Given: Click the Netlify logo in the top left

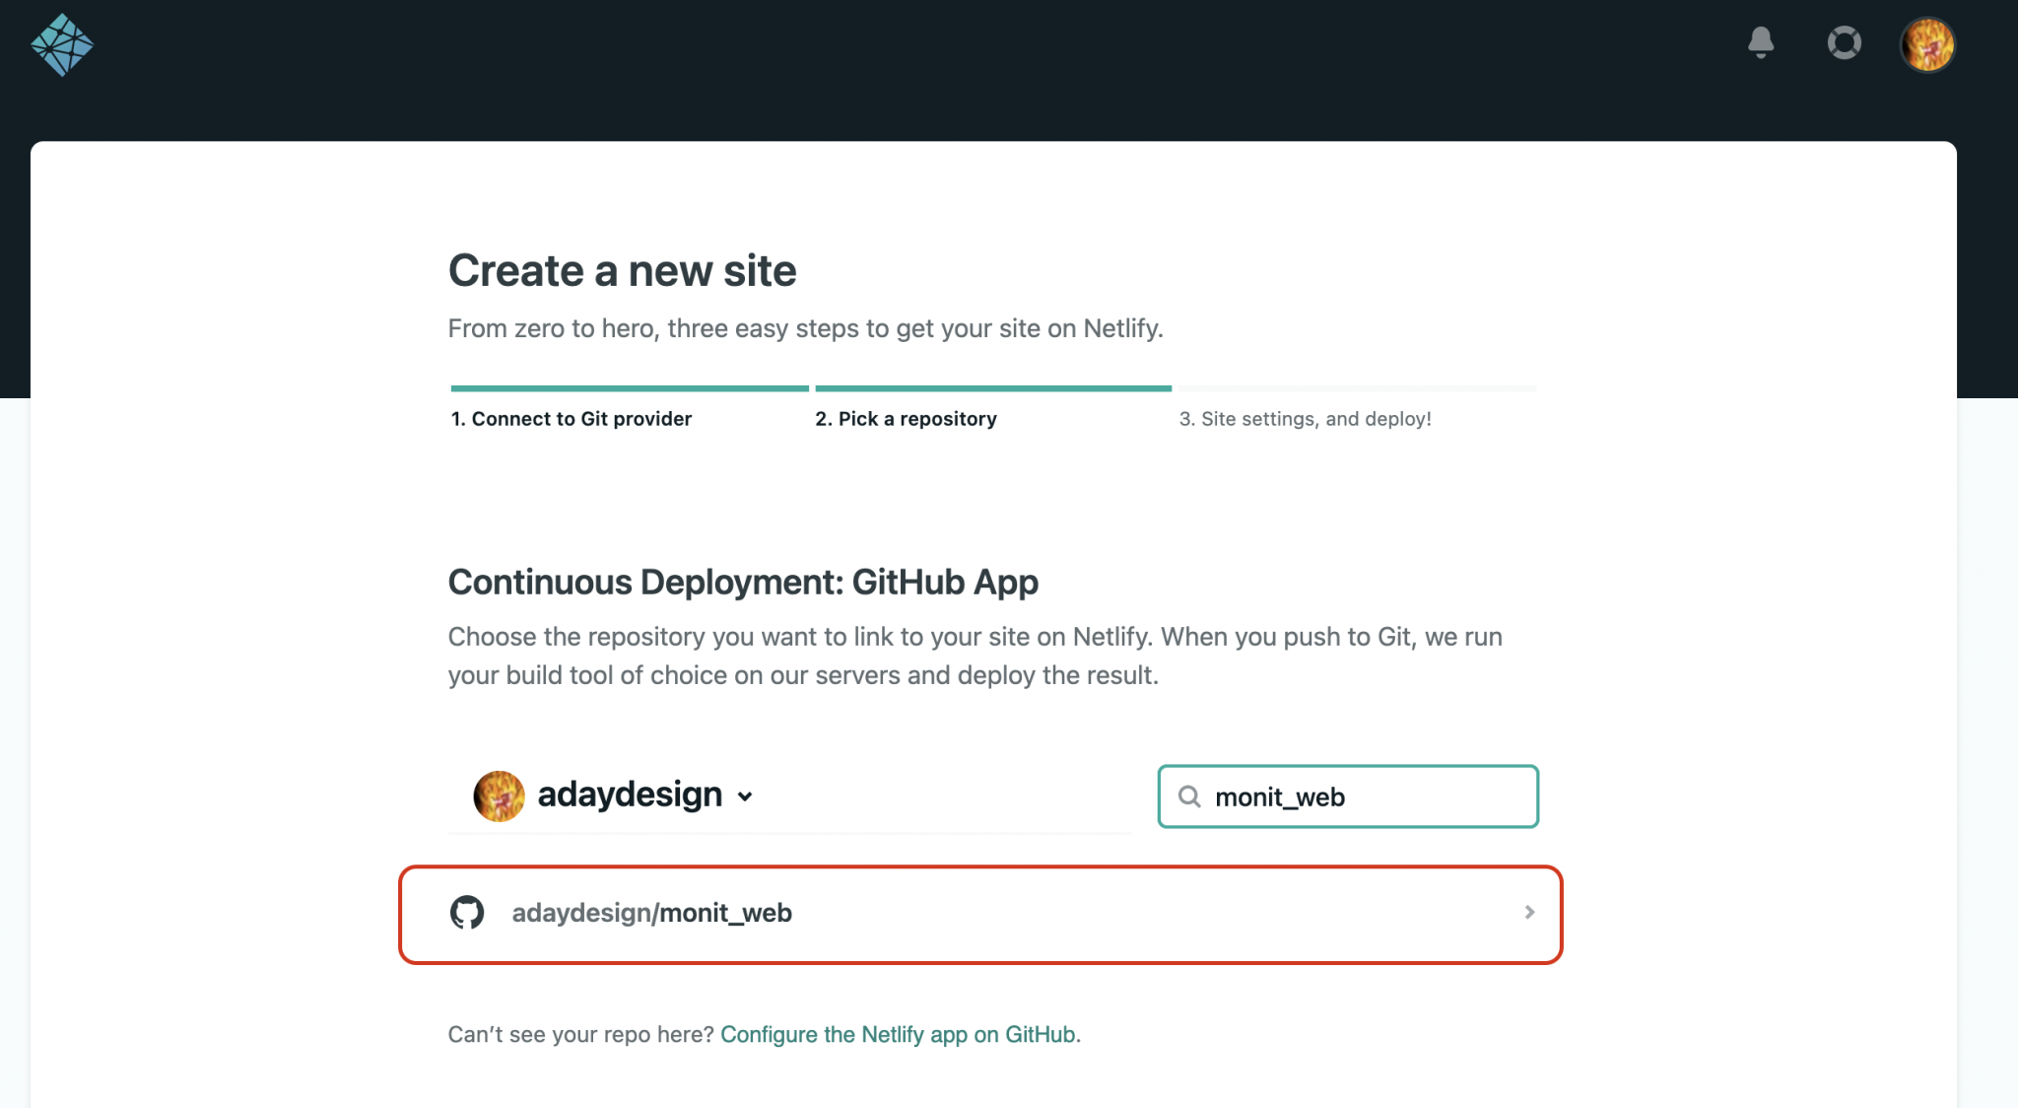Looking at the screenshot, I should 63,43.
